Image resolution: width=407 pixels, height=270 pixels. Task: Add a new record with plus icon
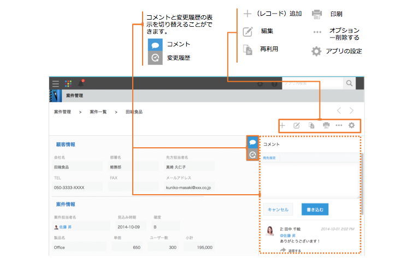pos(282,125)
